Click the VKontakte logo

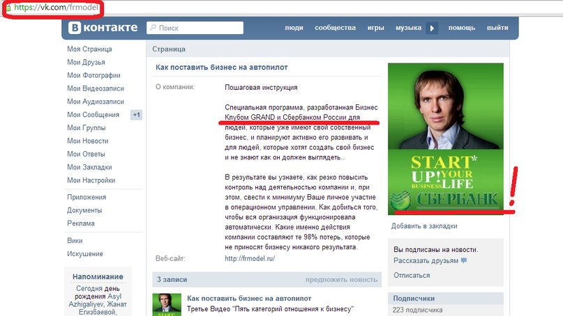[x=103, y=28]
